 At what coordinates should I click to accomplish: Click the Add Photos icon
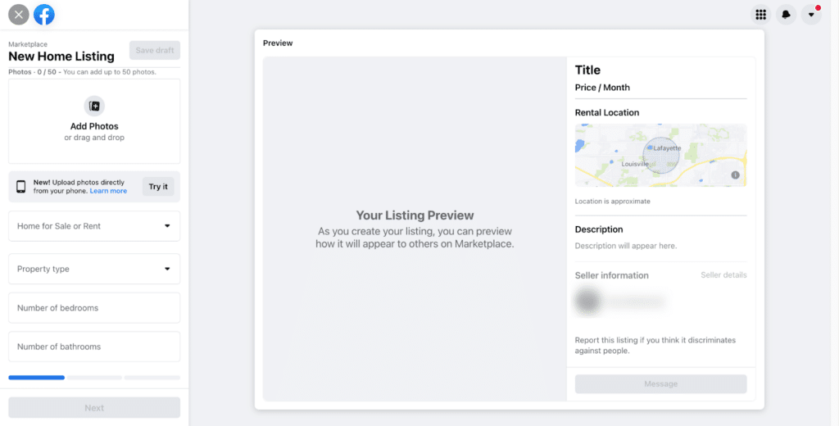[94, 106]
